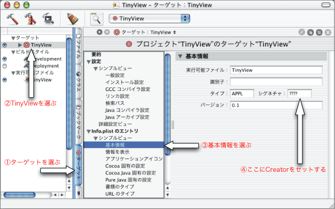
Task: Select the Deployment build style radio button
Action: coord(5,66)
